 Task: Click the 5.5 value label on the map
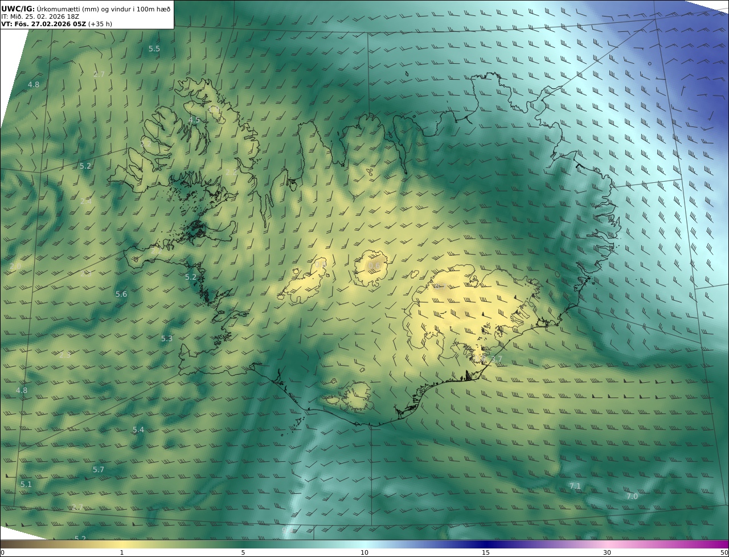tap(154, 49)
